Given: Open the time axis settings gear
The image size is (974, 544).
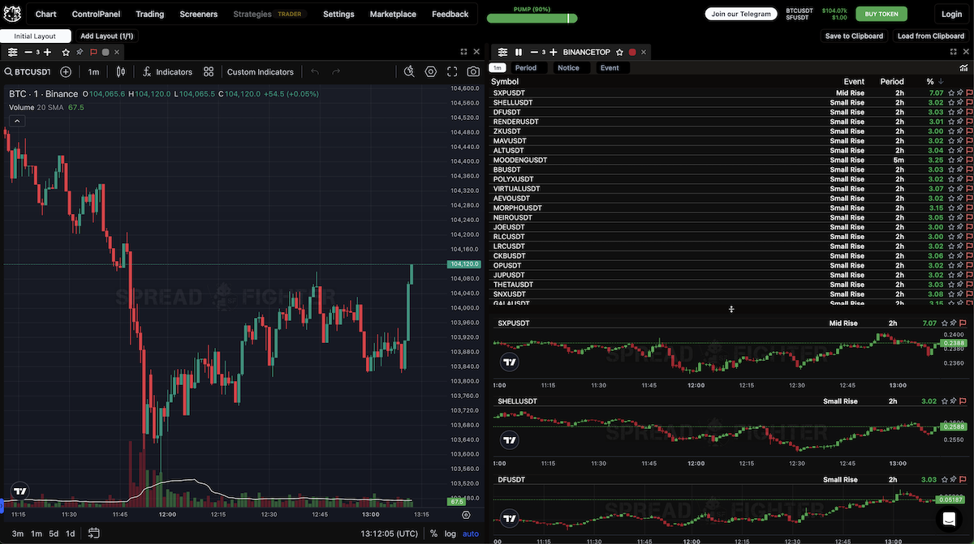Looking at the screenshot, I should click(466, 515).
